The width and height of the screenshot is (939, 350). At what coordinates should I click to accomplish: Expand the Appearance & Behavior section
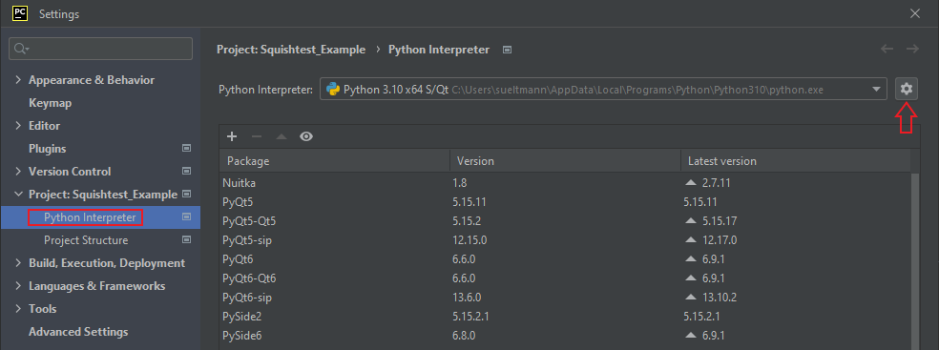(18, 80)
